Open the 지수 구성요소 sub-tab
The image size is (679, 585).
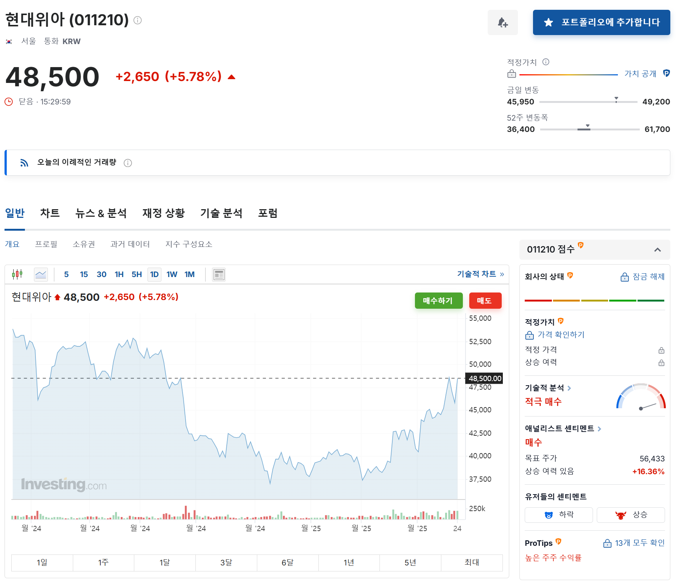click(x=189, y=244)
